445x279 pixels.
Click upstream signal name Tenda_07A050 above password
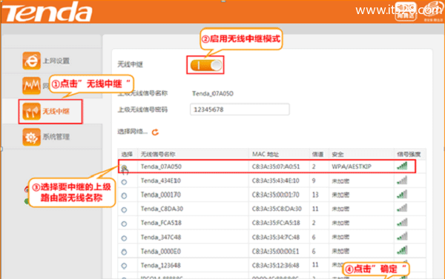click(x=213, y=93)
